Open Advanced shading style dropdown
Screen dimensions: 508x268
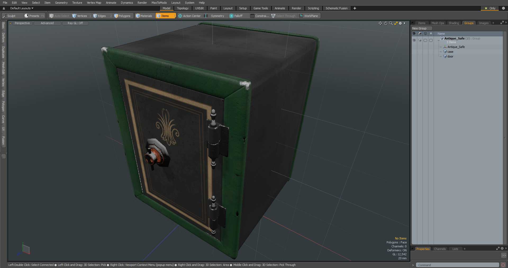[x=47, y=23]
